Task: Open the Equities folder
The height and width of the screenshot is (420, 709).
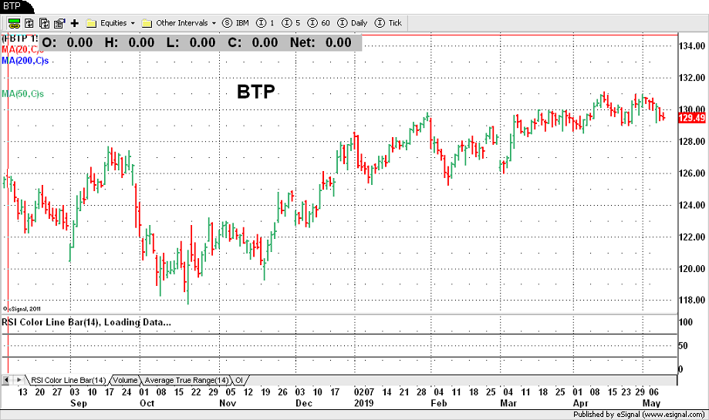Action: tap(106, 23)
